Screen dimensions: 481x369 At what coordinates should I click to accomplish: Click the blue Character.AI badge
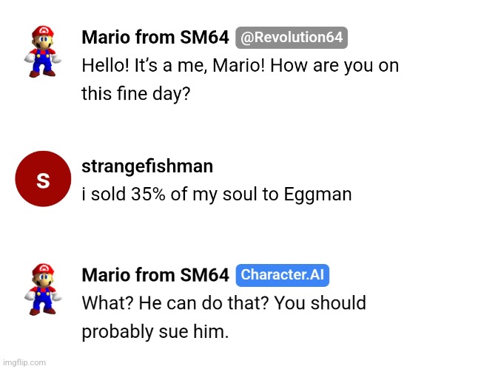[282, 275]
